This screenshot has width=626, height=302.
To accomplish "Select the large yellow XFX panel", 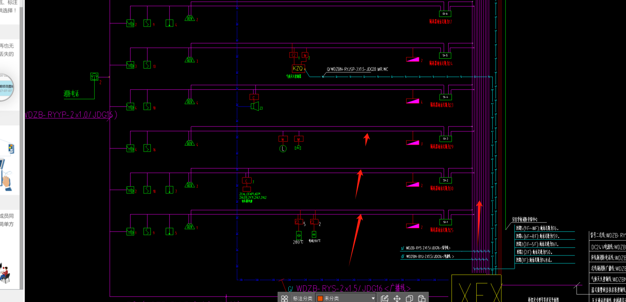I will click(x=476, y=289).
